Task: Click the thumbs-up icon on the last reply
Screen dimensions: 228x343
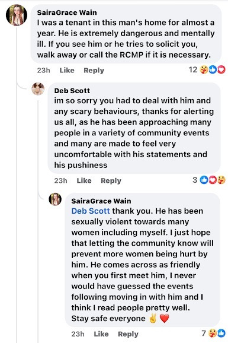Action: click(221, 334)
